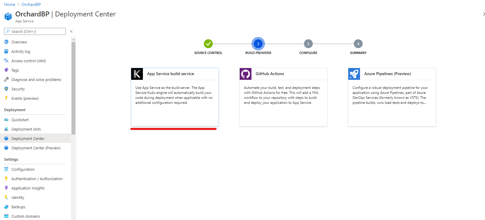Collapse the sidebar with double chevron
485x220 pixels.
[71, 31]
